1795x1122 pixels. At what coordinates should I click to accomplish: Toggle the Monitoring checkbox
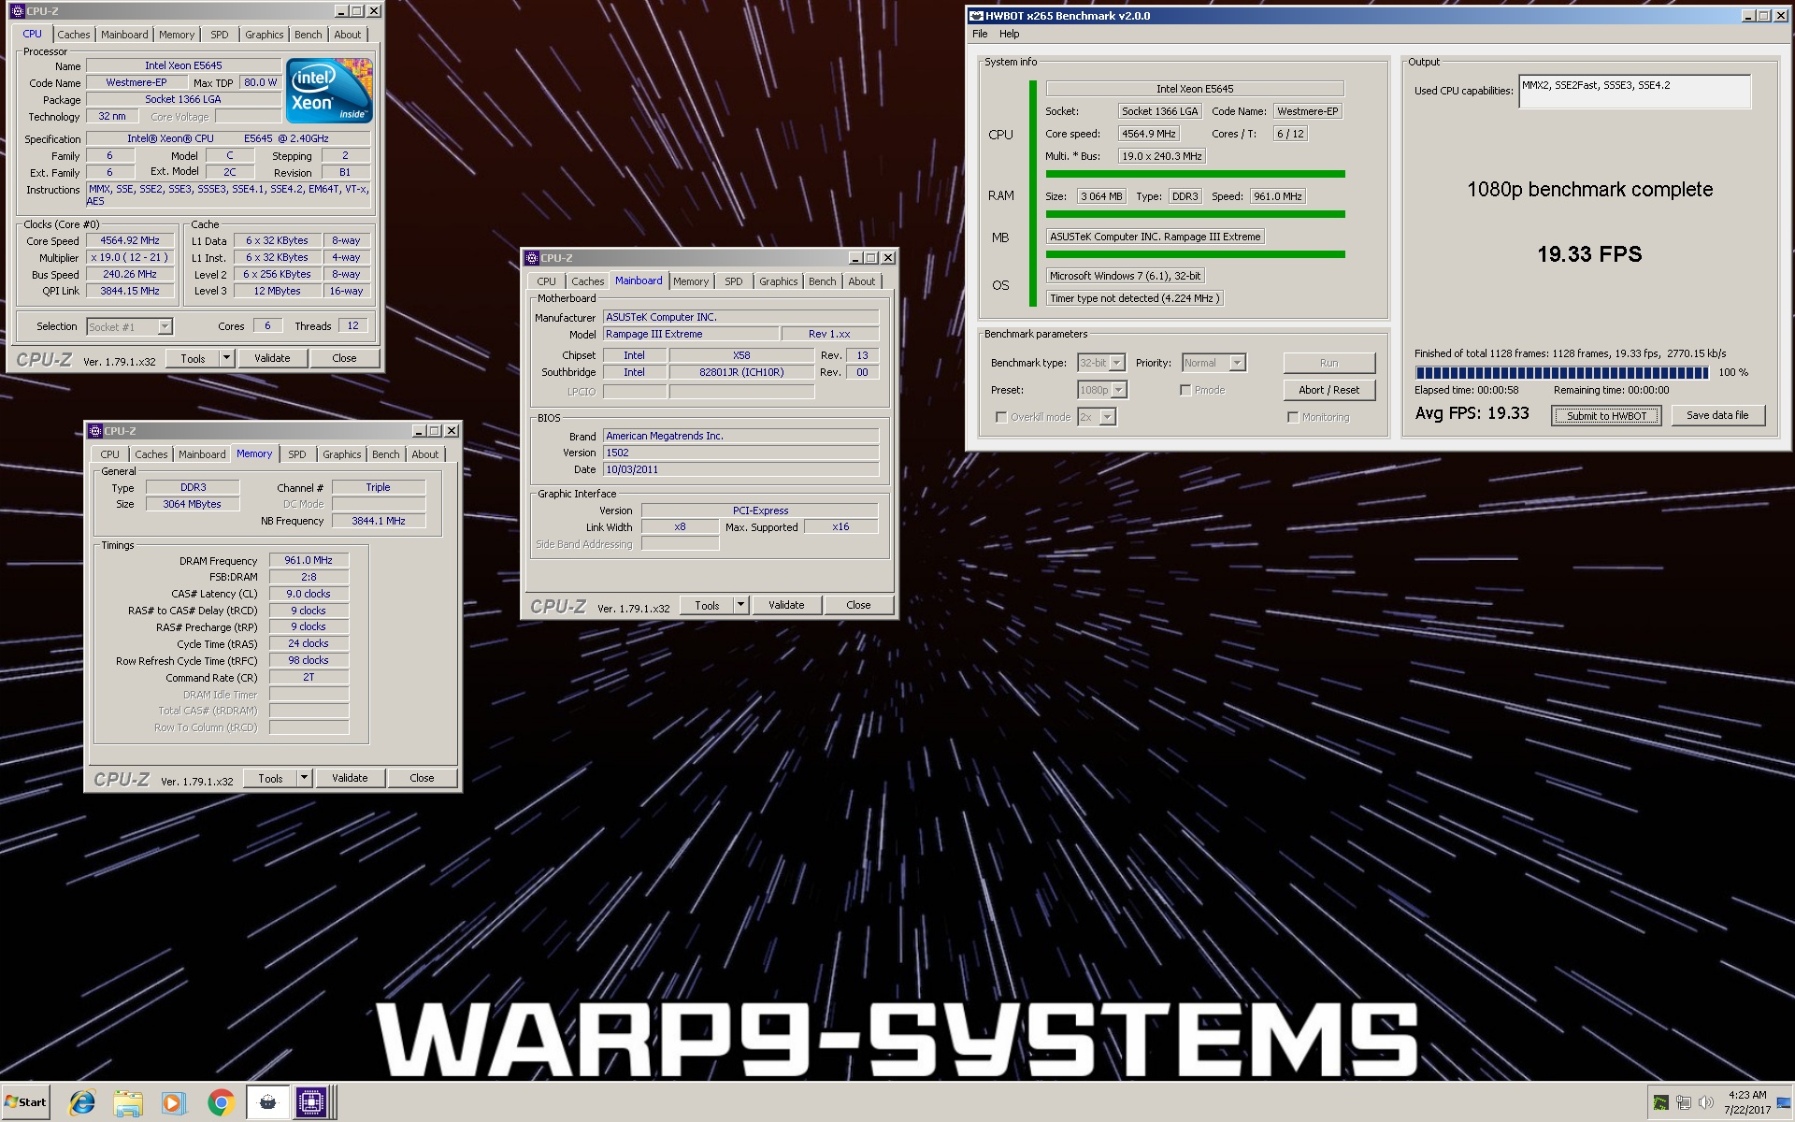pos(1293,417)
